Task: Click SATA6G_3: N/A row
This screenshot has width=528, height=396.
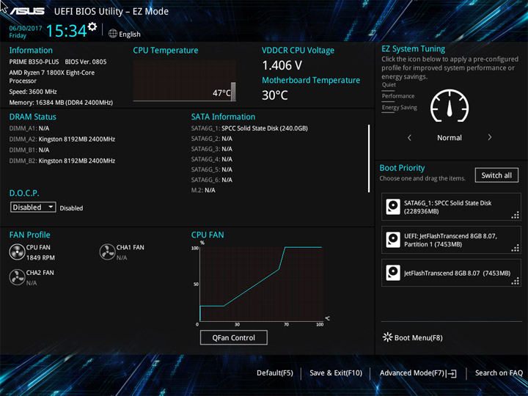Action: 212,149
